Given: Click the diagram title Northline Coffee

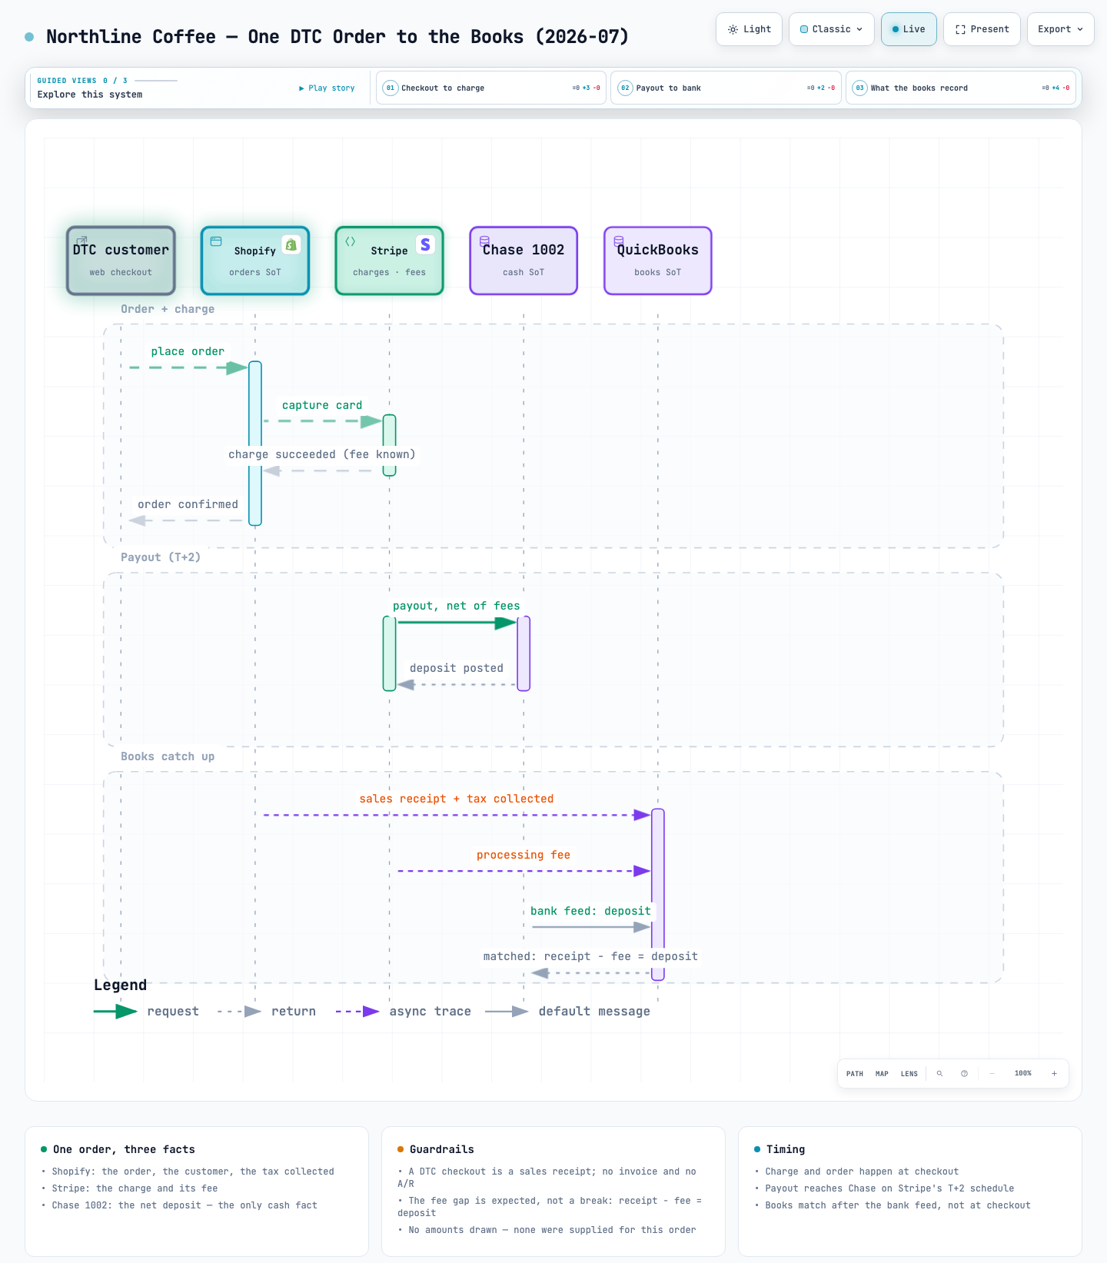Looking at the screenshot, I should pyautogui.click(x=337, y=37).
